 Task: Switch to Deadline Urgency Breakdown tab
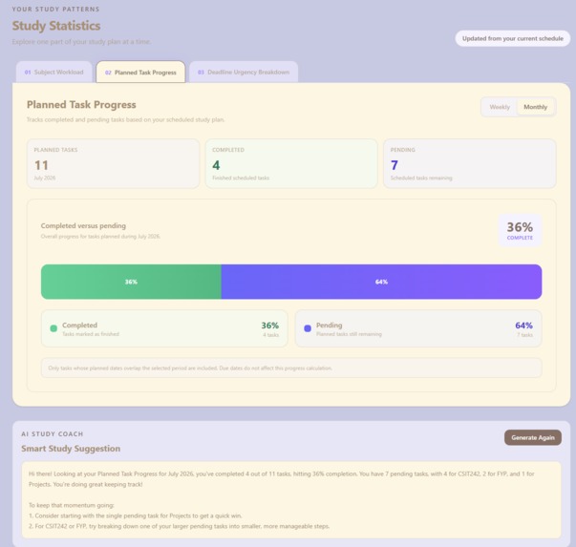(x=244, y=72)
